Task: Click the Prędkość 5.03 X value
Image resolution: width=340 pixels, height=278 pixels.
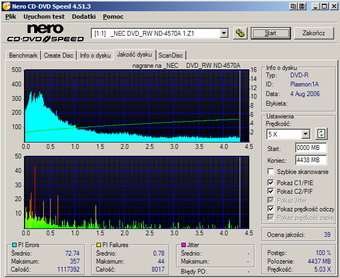Action: coord(322,269)
